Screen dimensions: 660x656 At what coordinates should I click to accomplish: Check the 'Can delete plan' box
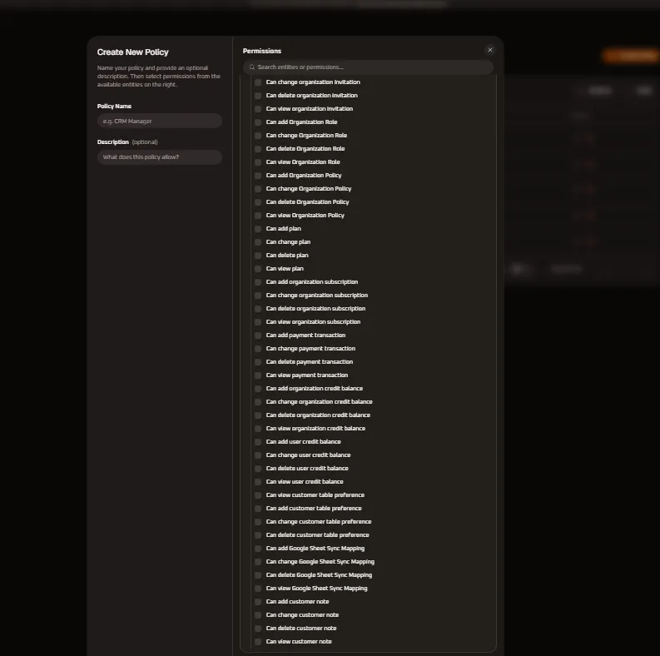point(258,256)
